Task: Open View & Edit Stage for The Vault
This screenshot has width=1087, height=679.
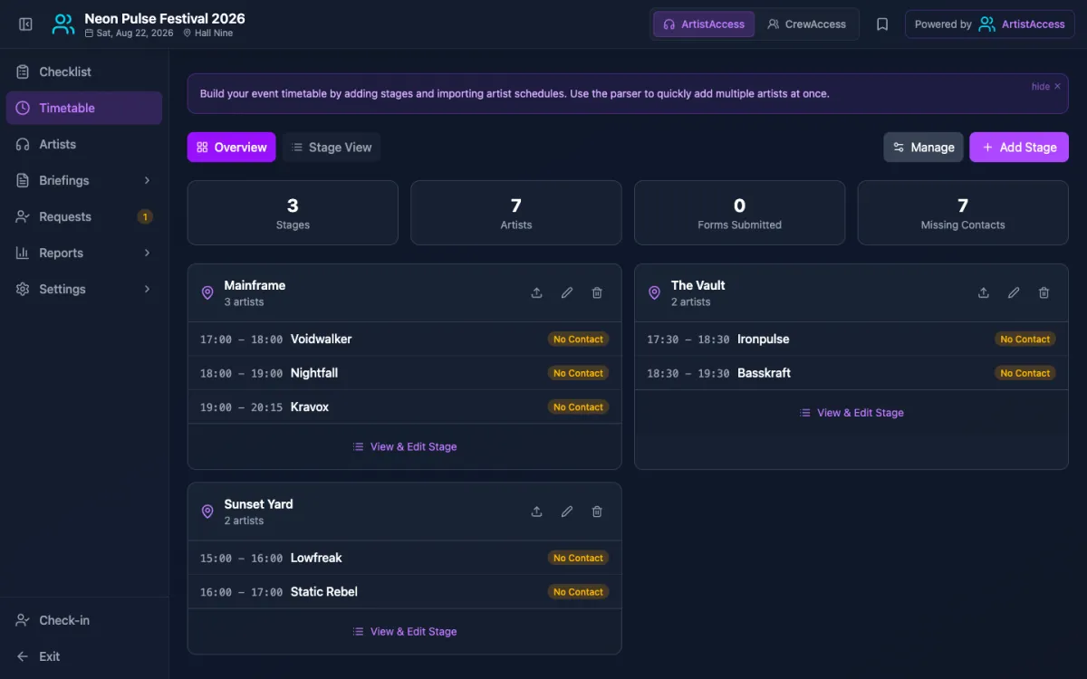Action: [x=851, y=413]
